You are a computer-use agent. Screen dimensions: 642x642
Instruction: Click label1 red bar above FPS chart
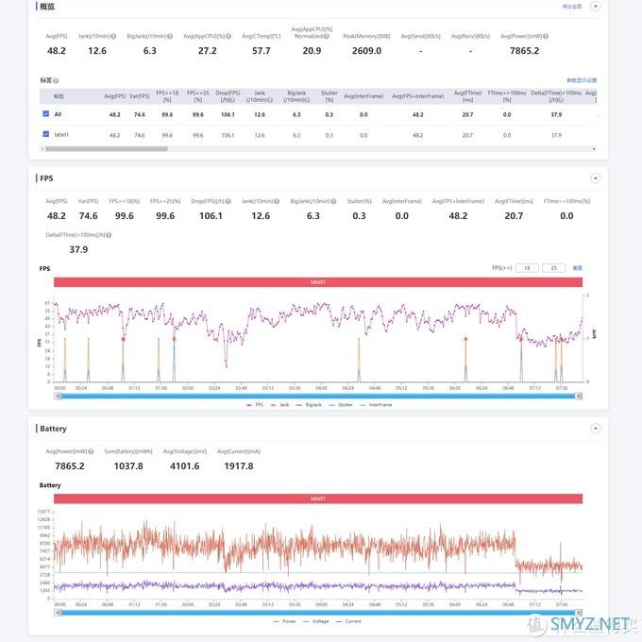[318, 282]
